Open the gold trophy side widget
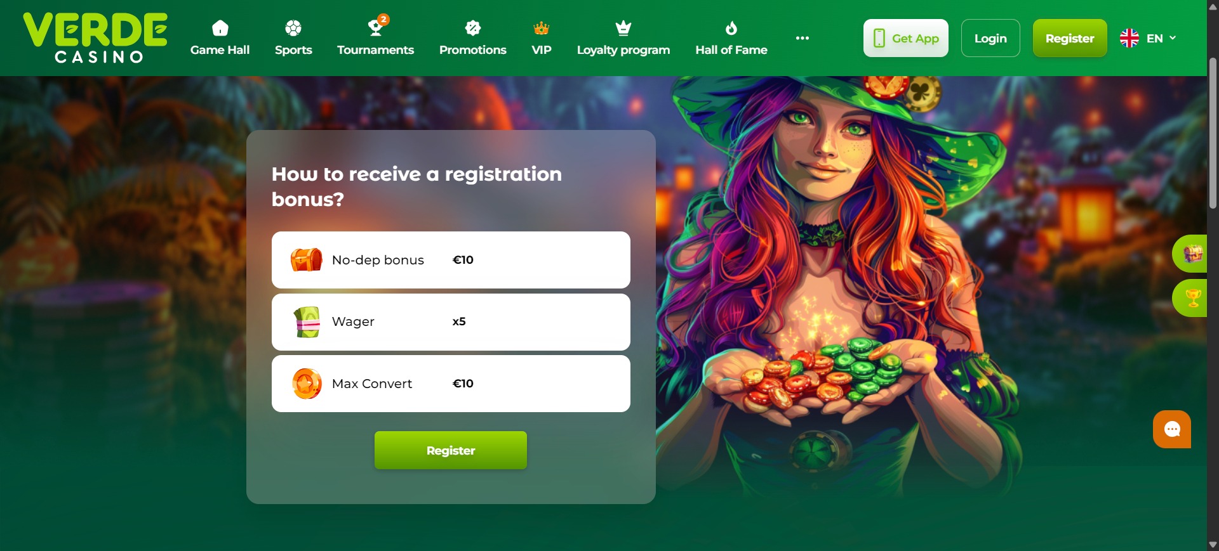Image resolution: width=1219 pixels, height=551 pixels. click(x=1190, y=298)
